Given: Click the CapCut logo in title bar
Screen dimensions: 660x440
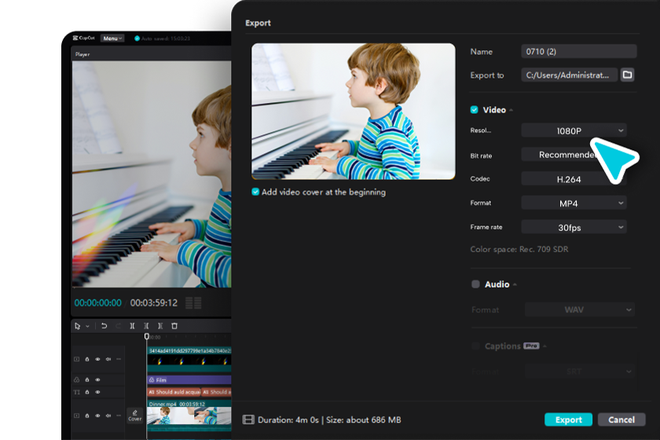Looking at the screenshot, I should pyautogui.click(x=84, y=38).
